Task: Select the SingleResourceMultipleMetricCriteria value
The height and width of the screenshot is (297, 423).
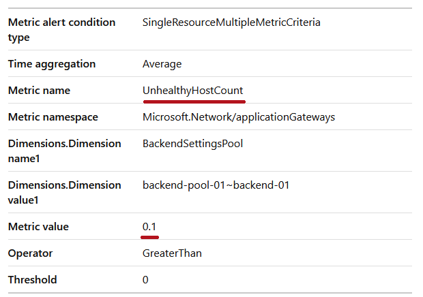Action: (231, 22)
